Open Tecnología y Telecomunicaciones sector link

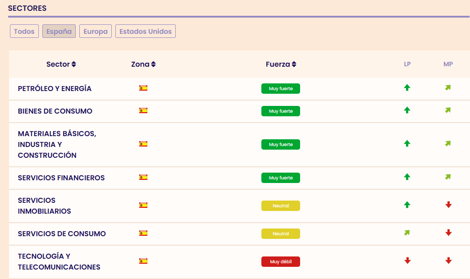point(59,261)
